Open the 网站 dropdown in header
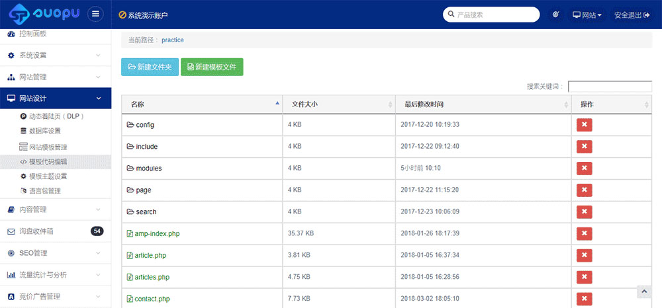This screenshot has height=308, width=662. pos(587,15)
